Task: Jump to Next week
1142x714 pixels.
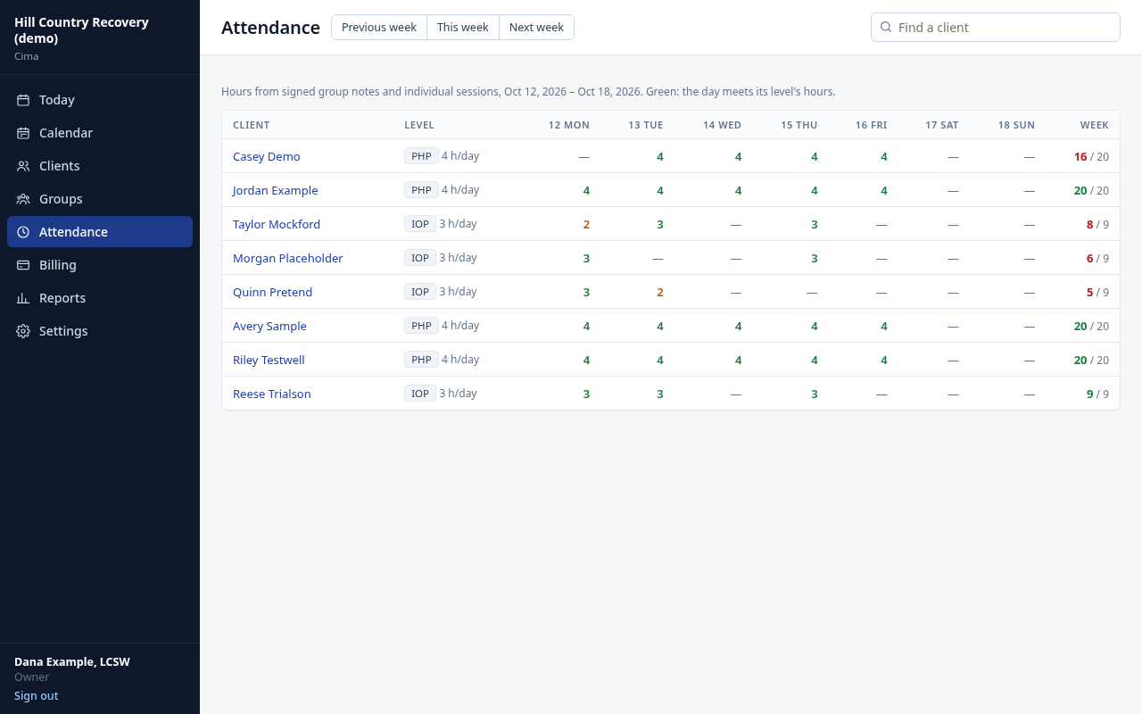Action: tap(536, 27)
